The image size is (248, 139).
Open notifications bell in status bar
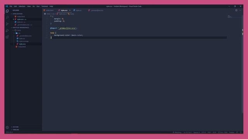pyautogui.click(x=241, y=132)
